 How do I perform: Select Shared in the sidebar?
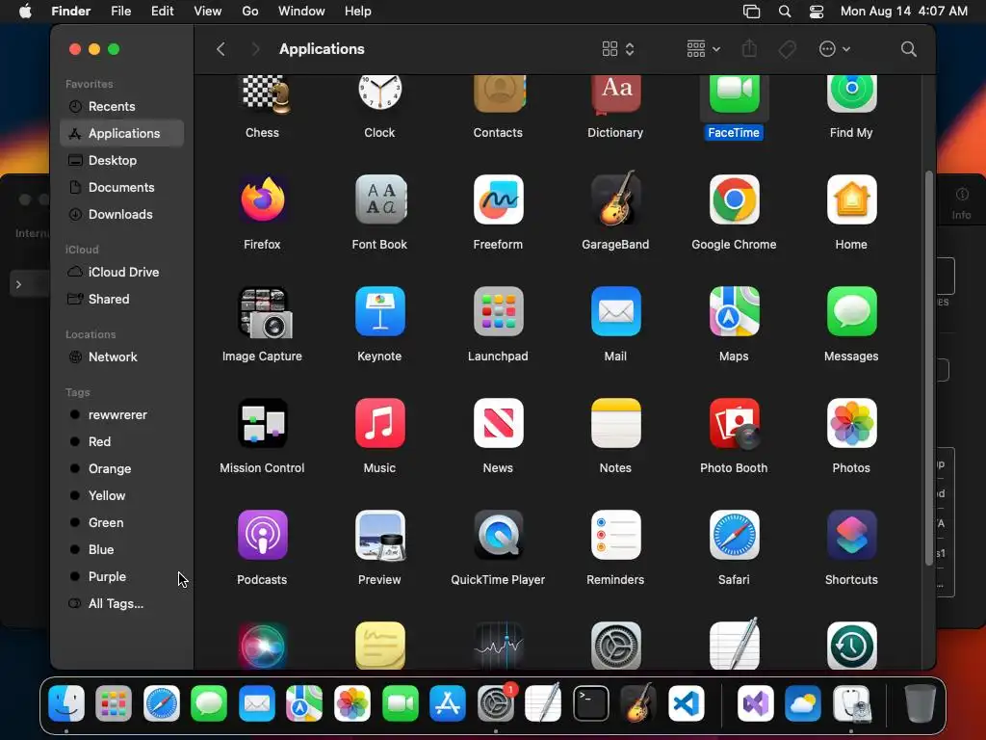[122, 299]
